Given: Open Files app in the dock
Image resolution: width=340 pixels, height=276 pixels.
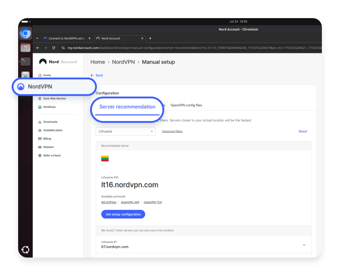Looking at the screenshot, I should click(x=25, y=48).
